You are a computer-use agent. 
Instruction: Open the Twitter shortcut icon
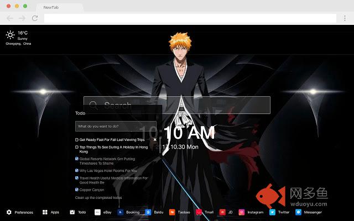(x=272, y=212)
